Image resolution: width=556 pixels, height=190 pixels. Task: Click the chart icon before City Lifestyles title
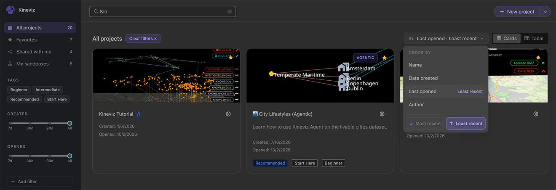tap(255, 114)
